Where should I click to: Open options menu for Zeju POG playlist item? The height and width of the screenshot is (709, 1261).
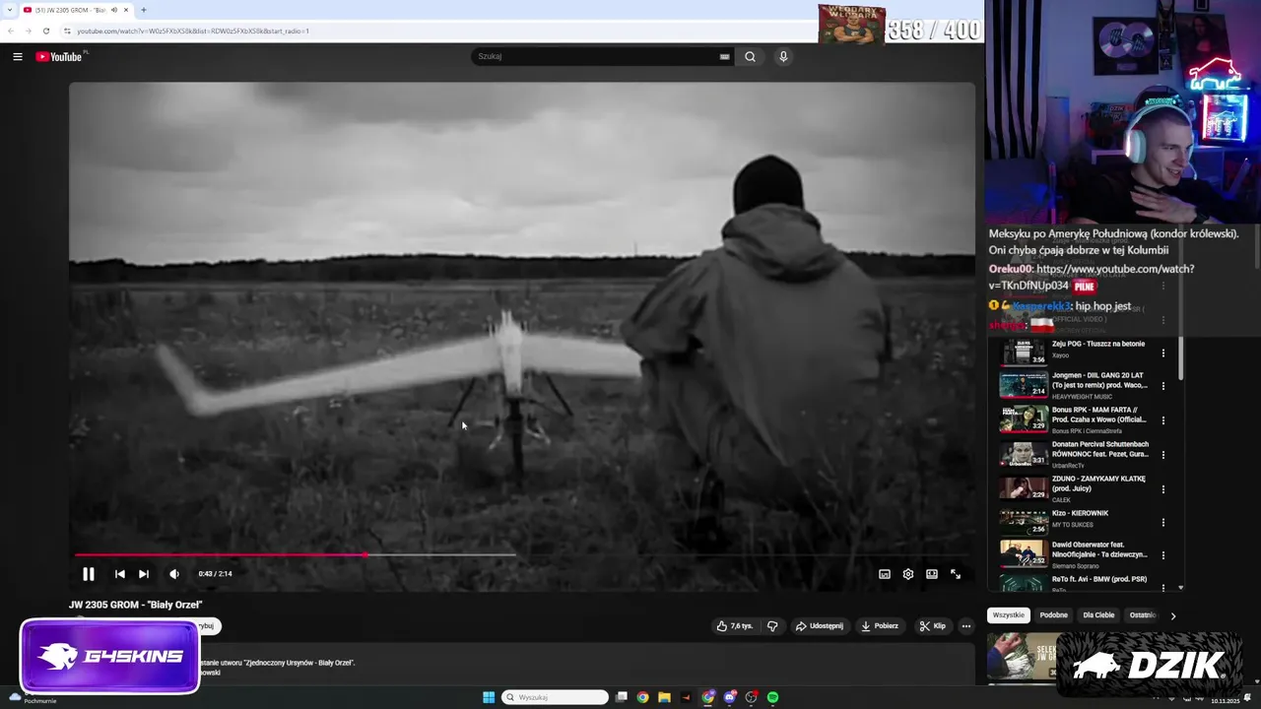(1163, 353)
